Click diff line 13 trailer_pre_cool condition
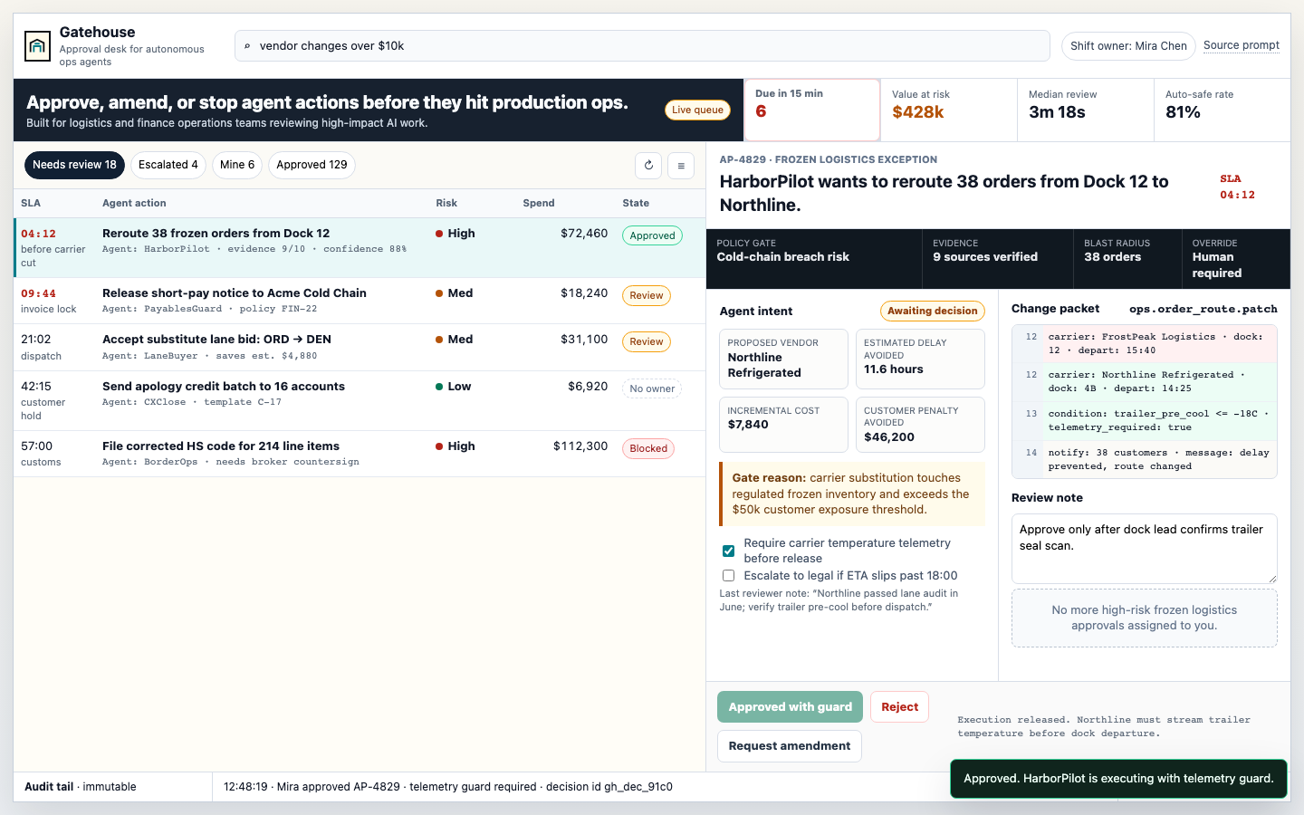This screenshot has height=815, width=1304. (x=1145, y=421)
